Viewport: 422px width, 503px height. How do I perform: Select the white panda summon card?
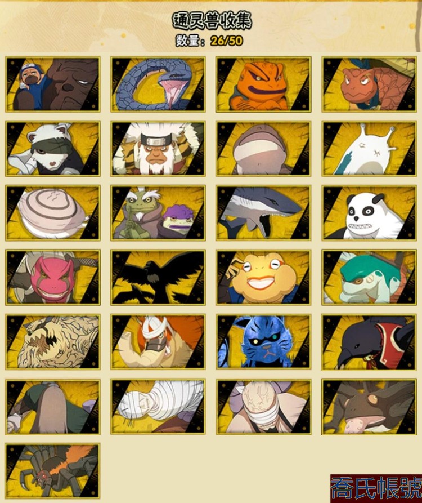pyautogui.click(x=369, y=213)
